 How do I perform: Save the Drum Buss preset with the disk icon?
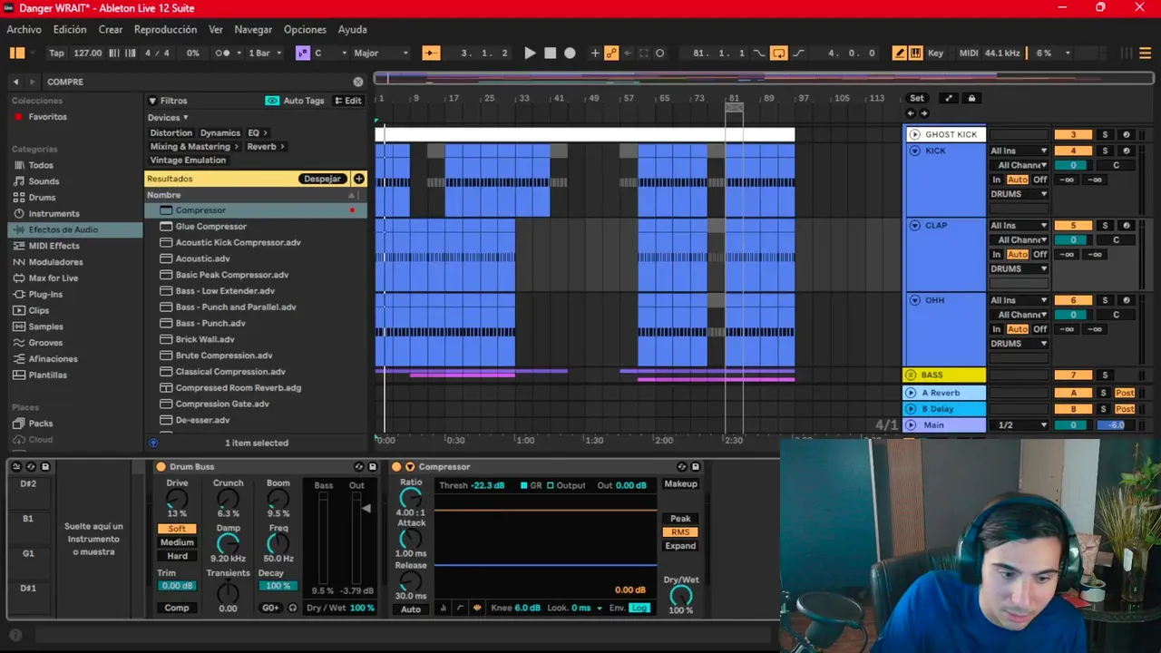point(372,467)
